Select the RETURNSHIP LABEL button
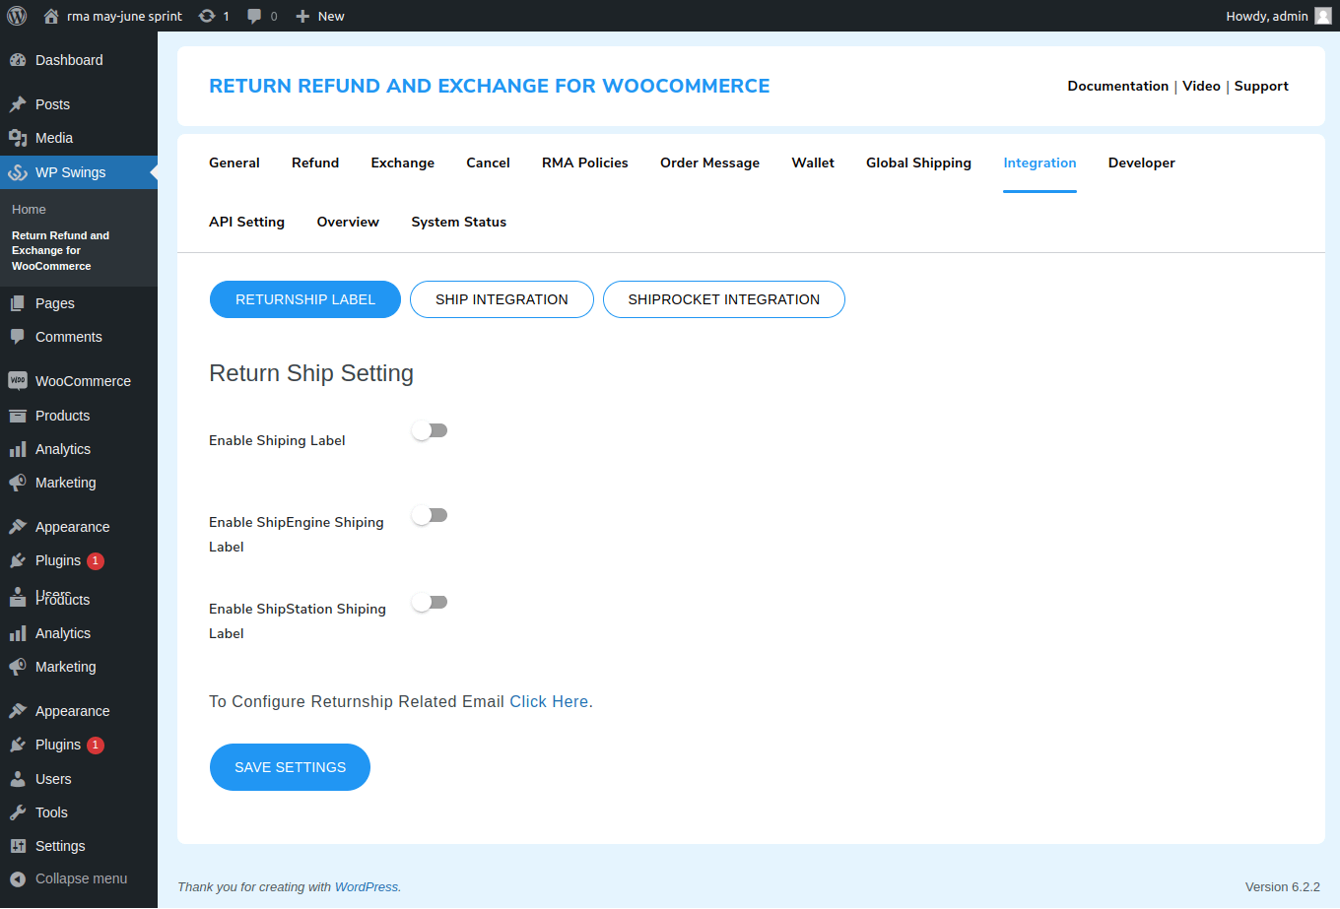This screenshot has width=1340, height=909. 305,299
